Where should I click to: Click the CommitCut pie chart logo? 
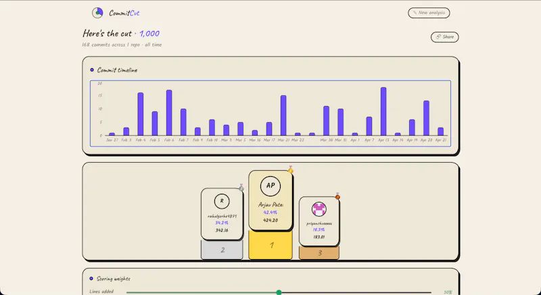97,13
